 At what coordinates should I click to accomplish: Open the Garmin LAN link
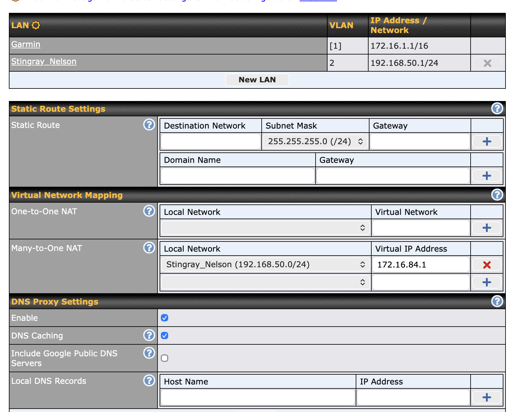(26, 44)
